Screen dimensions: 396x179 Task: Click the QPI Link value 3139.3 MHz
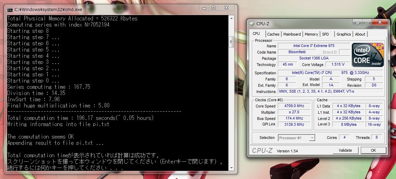tap(294, 124)
